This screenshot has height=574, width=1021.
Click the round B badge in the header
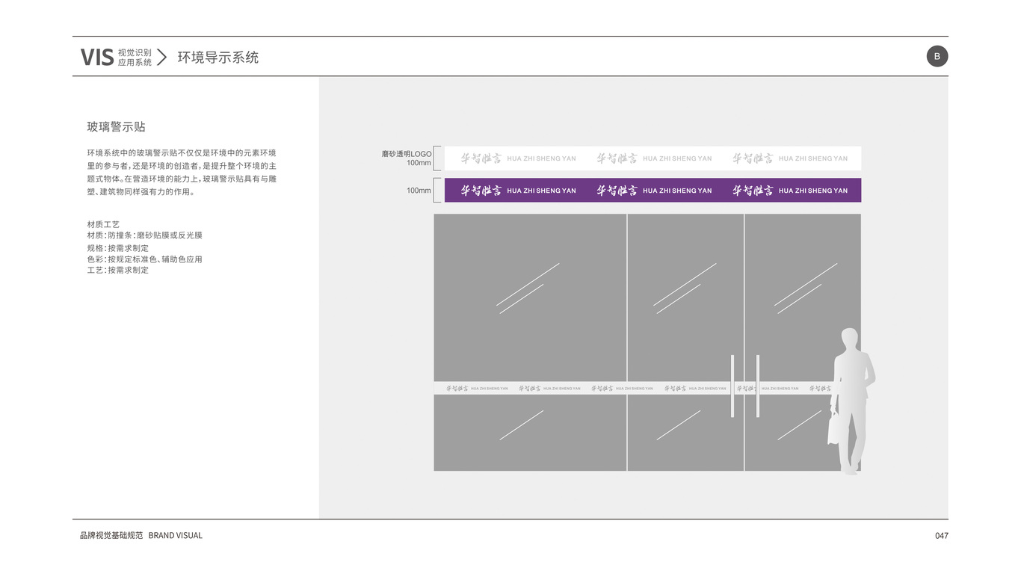(x=937, y=56)
